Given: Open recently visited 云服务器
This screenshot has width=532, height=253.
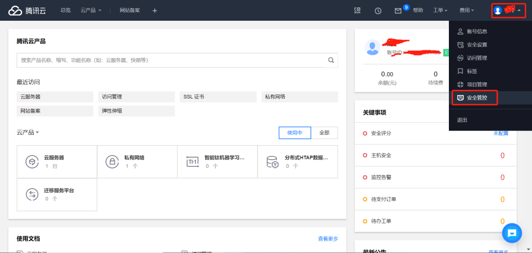Looking at the screenshot, I should pyautogui.click(x=55, y=97).
